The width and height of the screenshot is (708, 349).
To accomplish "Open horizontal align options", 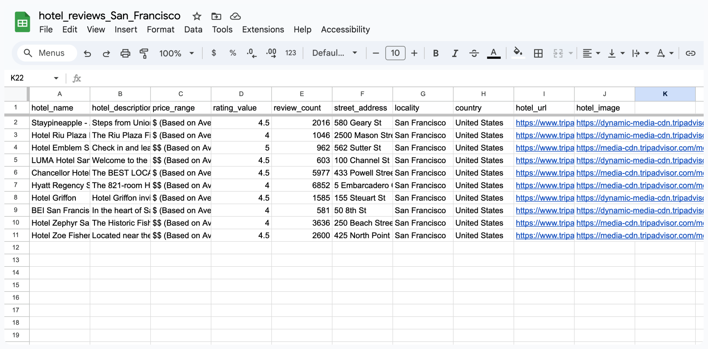I will (x=591, y=53).
